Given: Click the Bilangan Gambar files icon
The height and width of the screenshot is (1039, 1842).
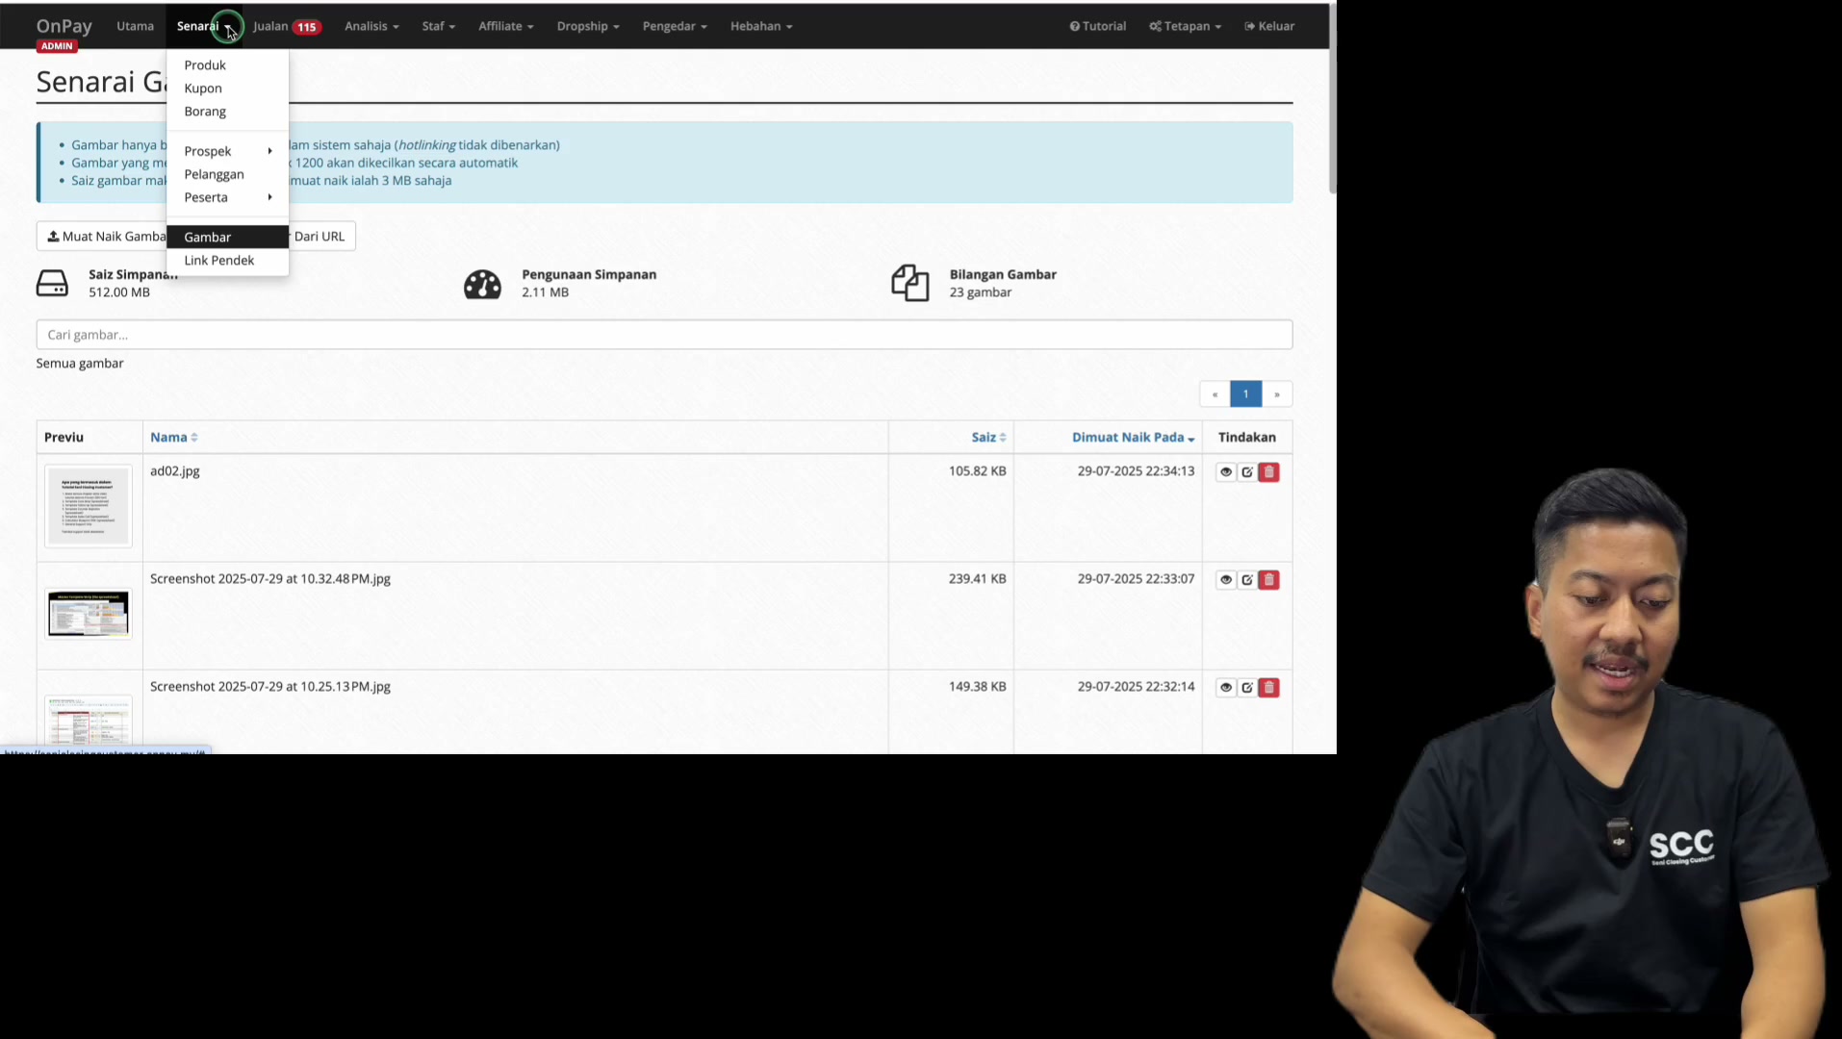Looking at the screenshot, I should (x=910, y=283).
